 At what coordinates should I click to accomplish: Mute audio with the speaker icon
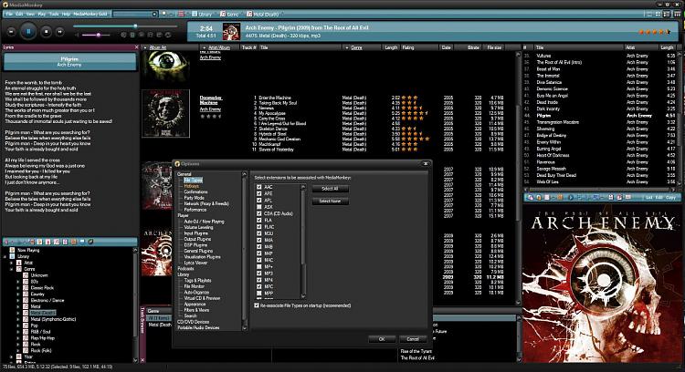click(x=78, y=35)
